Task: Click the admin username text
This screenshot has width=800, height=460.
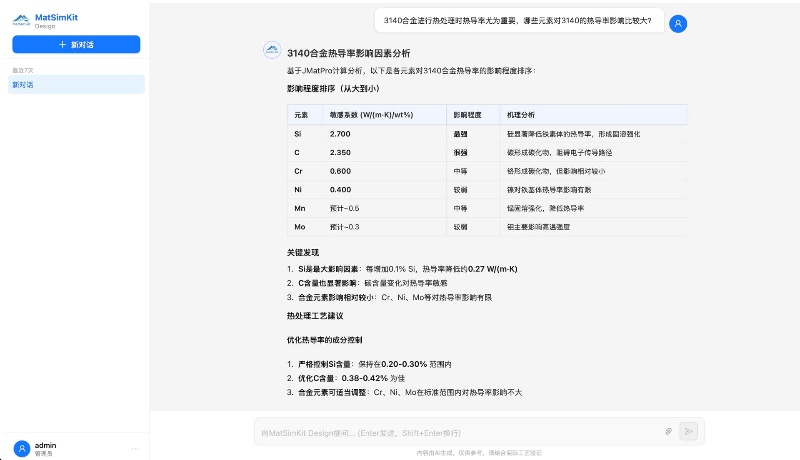Action: (45, 445)
